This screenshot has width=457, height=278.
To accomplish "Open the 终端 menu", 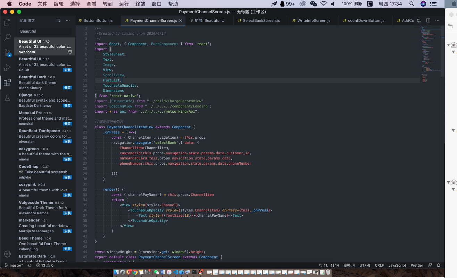I will (x=140, y=4).
